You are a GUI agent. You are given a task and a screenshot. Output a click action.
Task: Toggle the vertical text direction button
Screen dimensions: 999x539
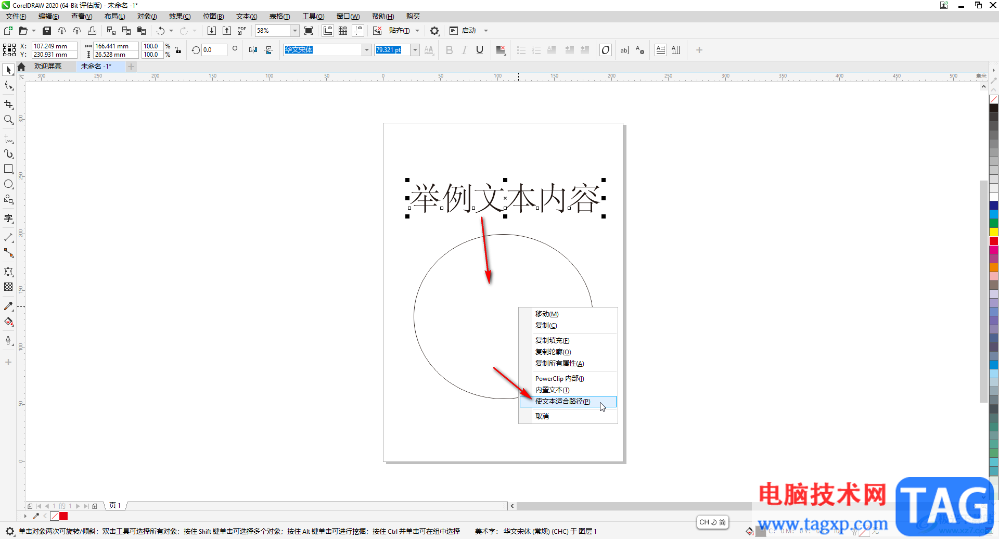[x=676, y=50]
